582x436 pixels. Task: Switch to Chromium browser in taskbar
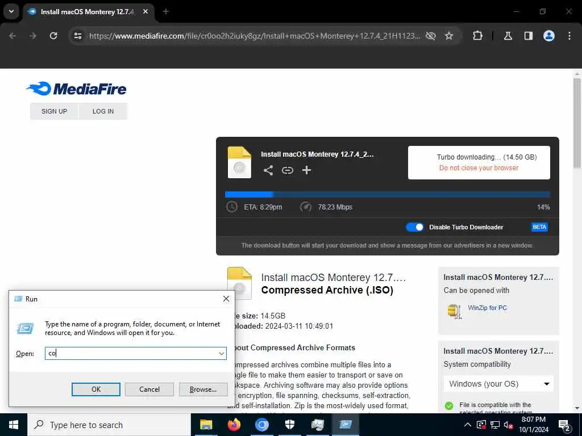pos(261,425)
